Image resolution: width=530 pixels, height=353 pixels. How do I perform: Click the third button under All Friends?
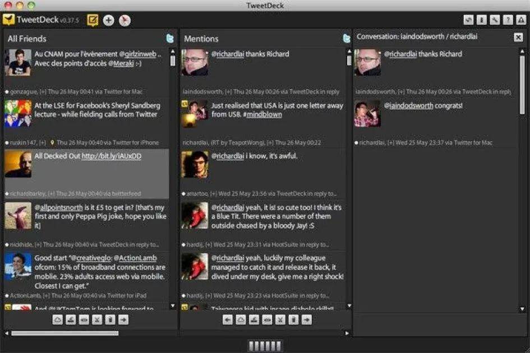tap(84, 319)
